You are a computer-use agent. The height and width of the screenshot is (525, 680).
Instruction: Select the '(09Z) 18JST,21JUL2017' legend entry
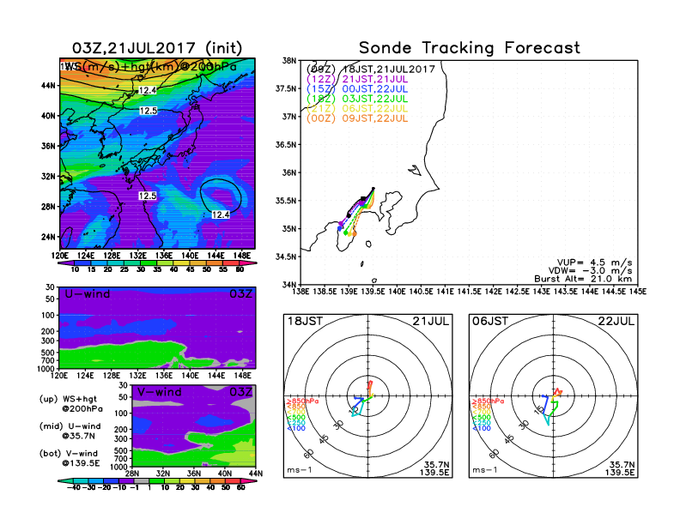[x=371, y=69]
